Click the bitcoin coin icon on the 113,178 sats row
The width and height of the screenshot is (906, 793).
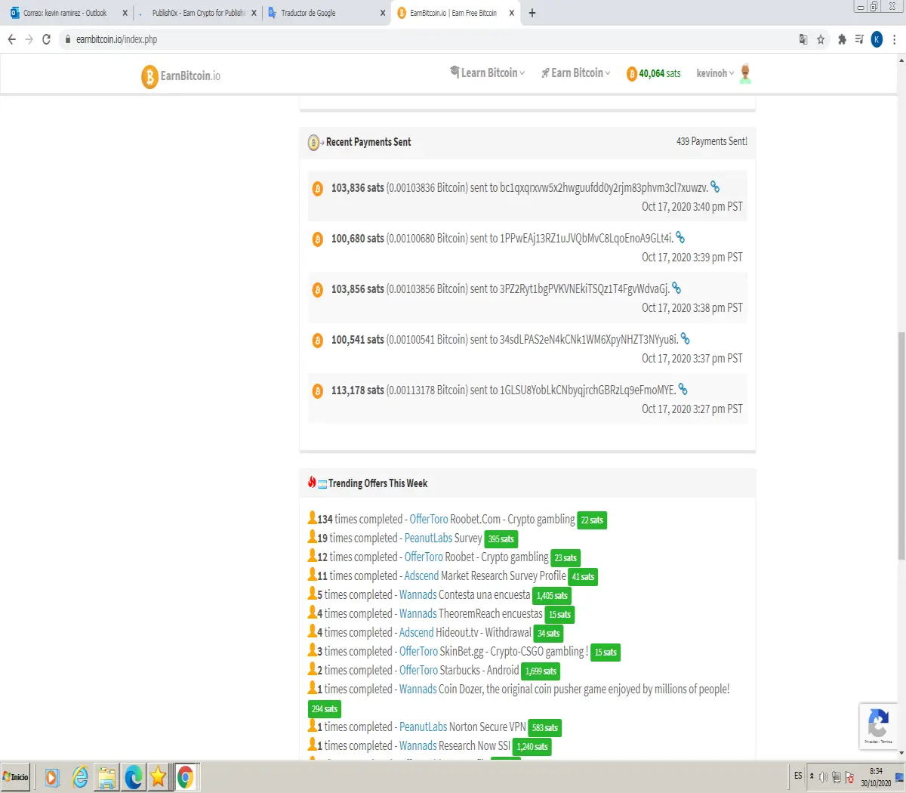318,390
